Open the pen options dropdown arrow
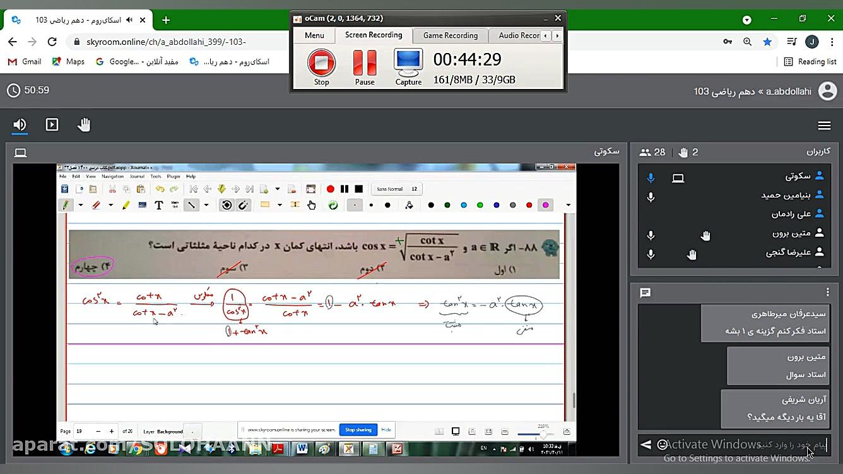 (x=81, y=204)
